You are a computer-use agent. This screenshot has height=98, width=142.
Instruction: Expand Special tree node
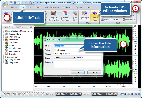tap(4, 46)
